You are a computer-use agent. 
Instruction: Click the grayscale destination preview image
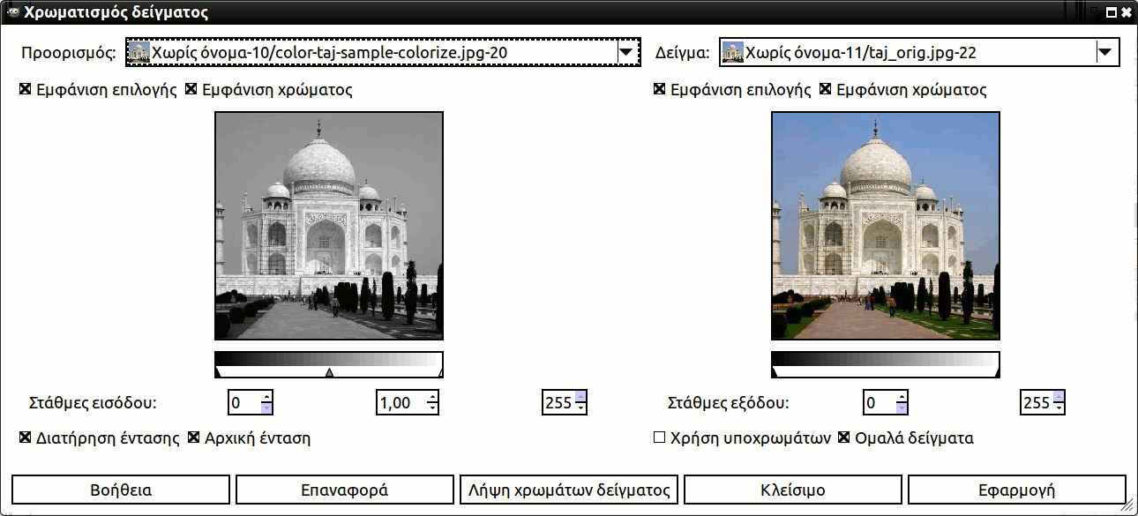click(x=328, y=226)
